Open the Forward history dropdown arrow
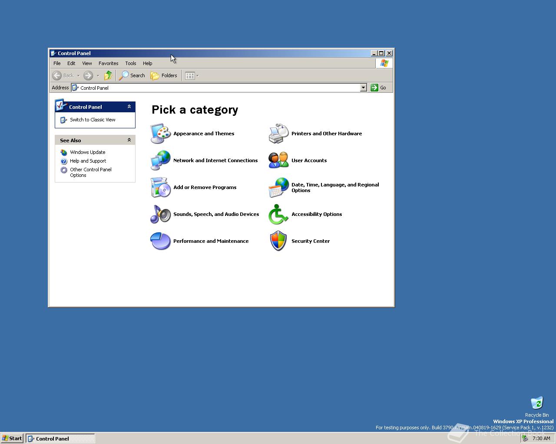This screenshot has height=444, width=556. click(98, 75)
